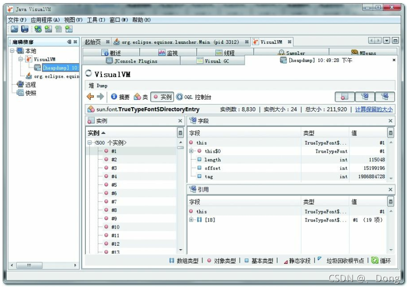407x289 pixels.
Task: Open the 文件 menu
Action: tap(17, 20)
